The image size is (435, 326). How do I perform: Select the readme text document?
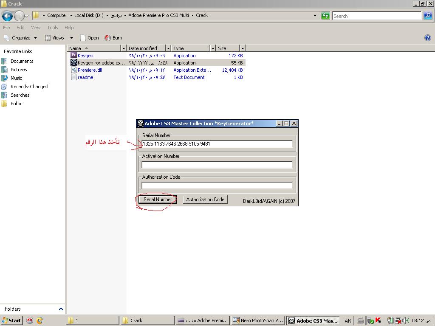[x=85, y=77]
